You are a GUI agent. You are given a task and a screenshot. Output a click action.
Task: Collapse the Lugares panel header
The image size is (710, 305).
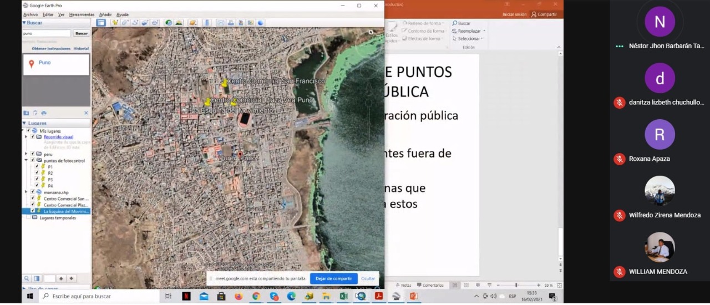click(x=55, y=123)
